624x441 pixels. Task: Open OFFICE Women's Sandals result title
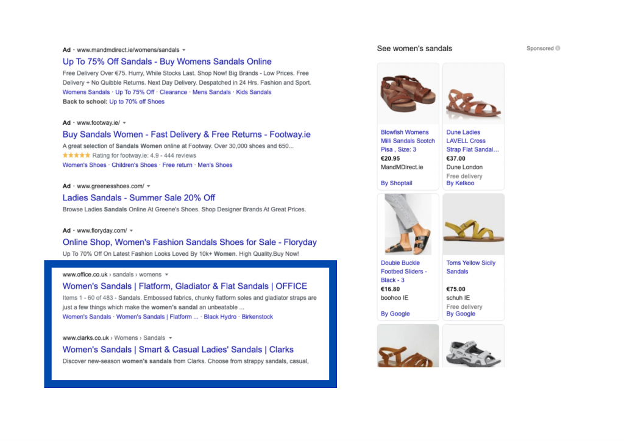click(185, 286)
